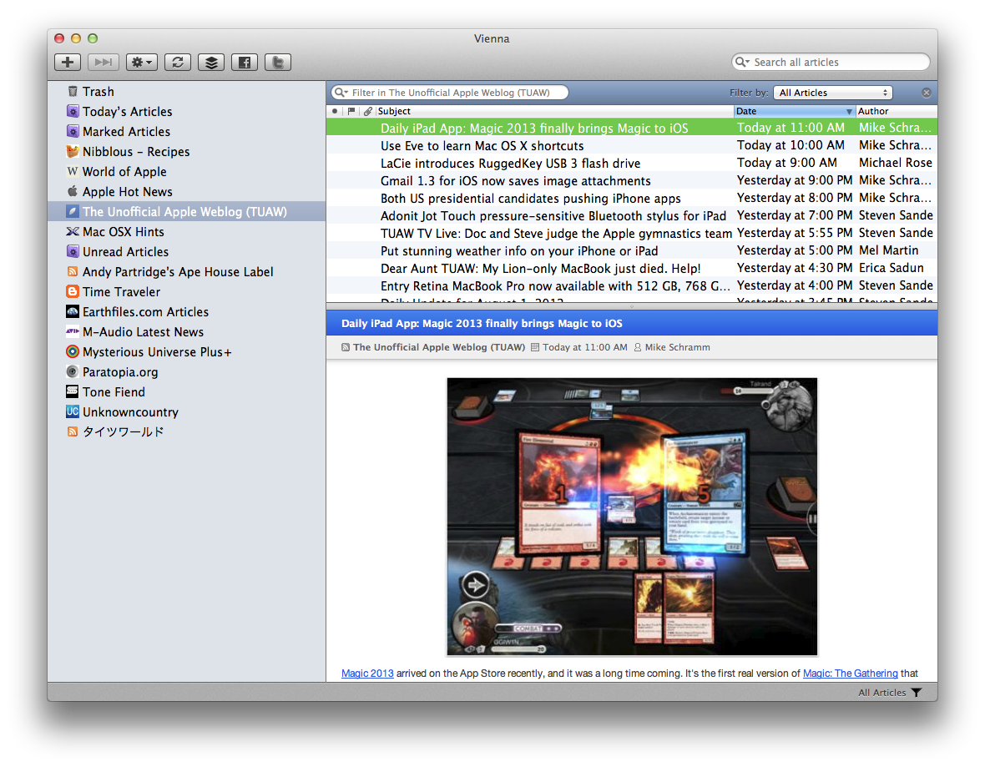985x767 pixels.
Task: Open the Magic 2013 link
Action: 367,674
